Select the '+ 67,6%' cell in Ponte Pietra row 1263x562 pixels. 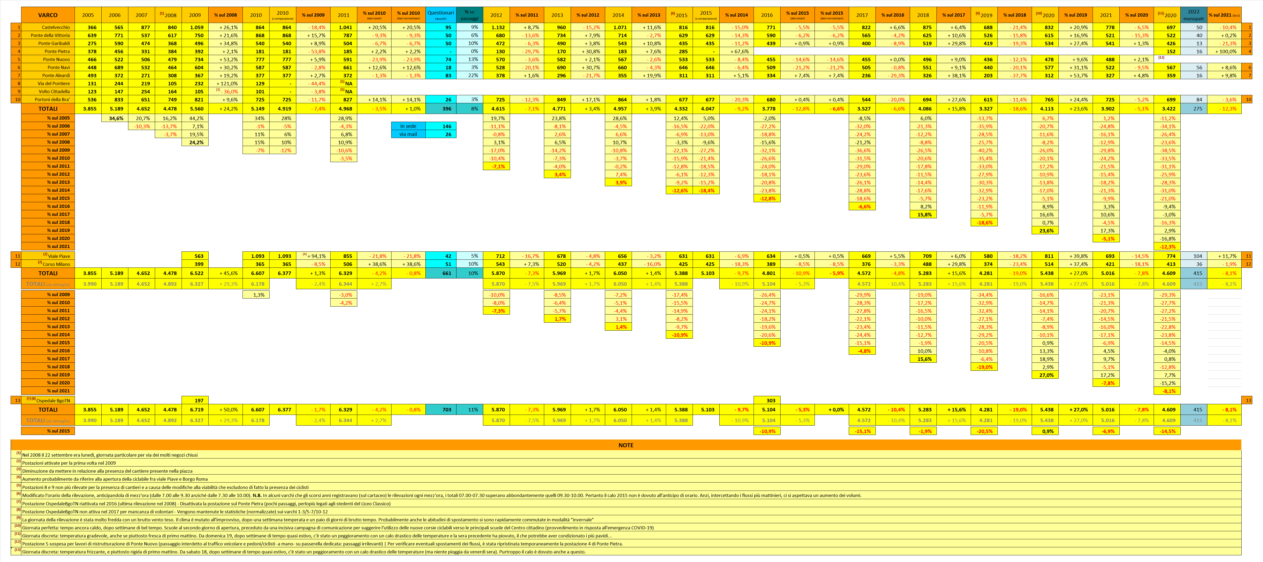[x=736, y=51]
